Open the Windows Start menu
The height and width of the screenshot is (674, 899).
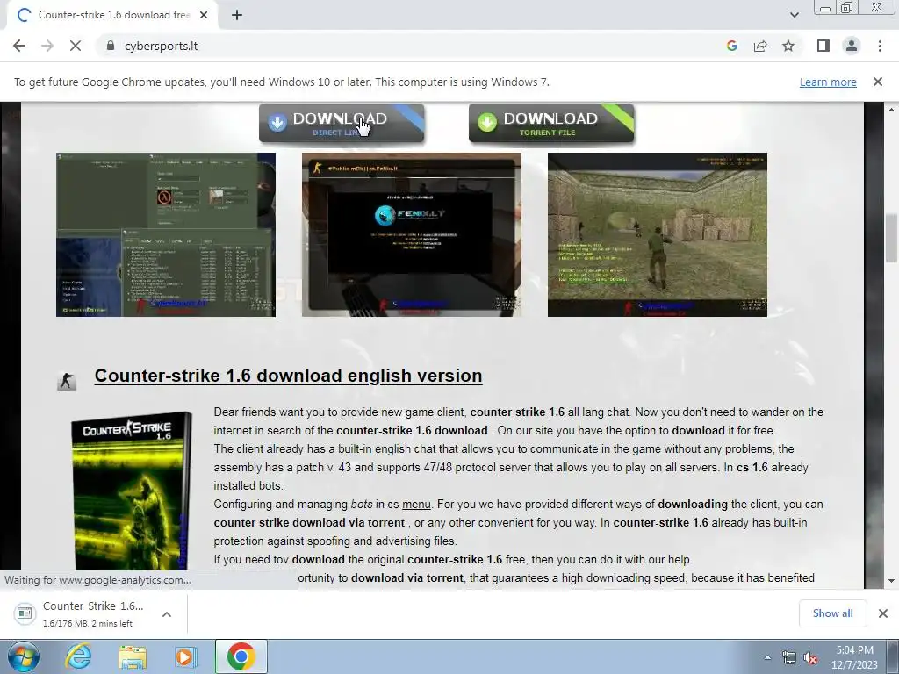23,656
